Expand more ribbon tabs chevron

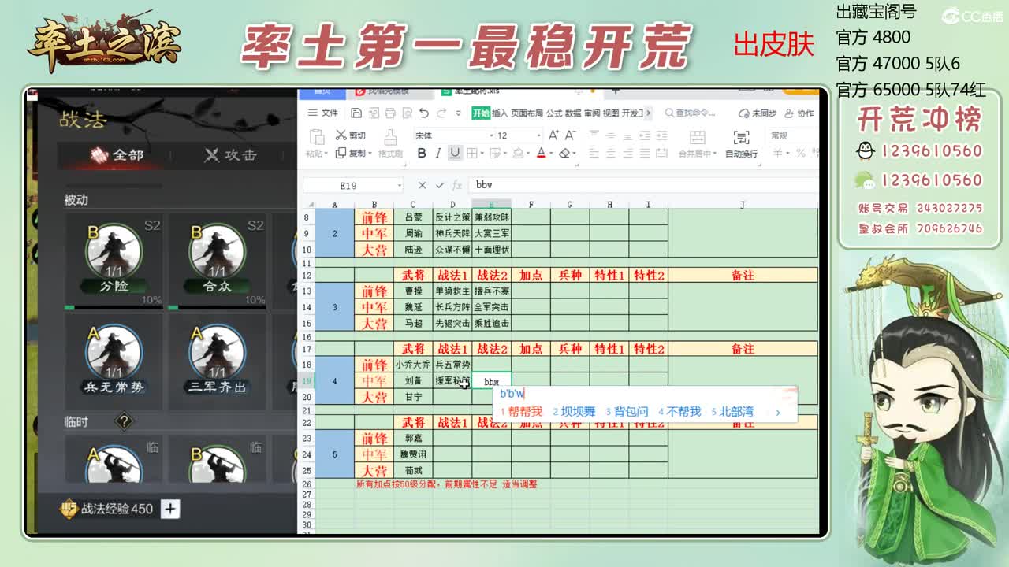648,113
